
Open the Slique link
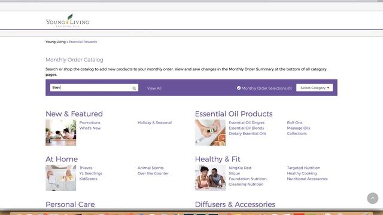[234, 173]
